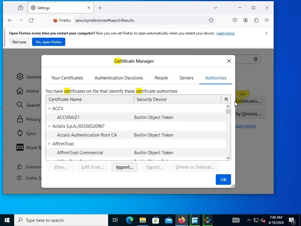The height and width of the screenshot is (226, 301).
Task: Select AffirmTrust Commercial certificate row
Action: tap(136, 153)
